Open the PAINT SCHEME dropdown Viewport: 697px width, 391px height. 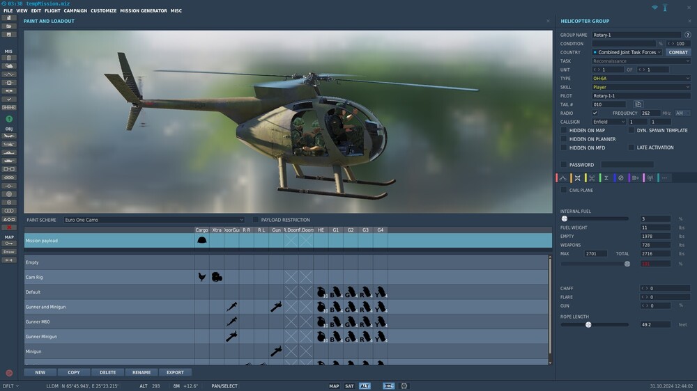154,220
